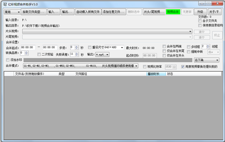Click the 终止 stop button
This screenshot has height=142, width=225.
pos(217,35)
